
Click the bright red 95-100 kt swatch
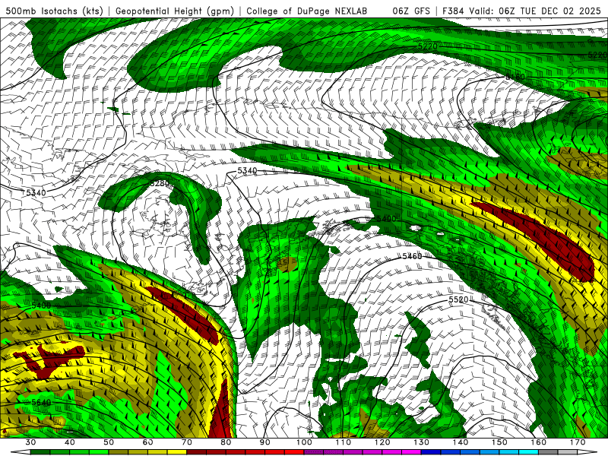[x=294, y=452]
